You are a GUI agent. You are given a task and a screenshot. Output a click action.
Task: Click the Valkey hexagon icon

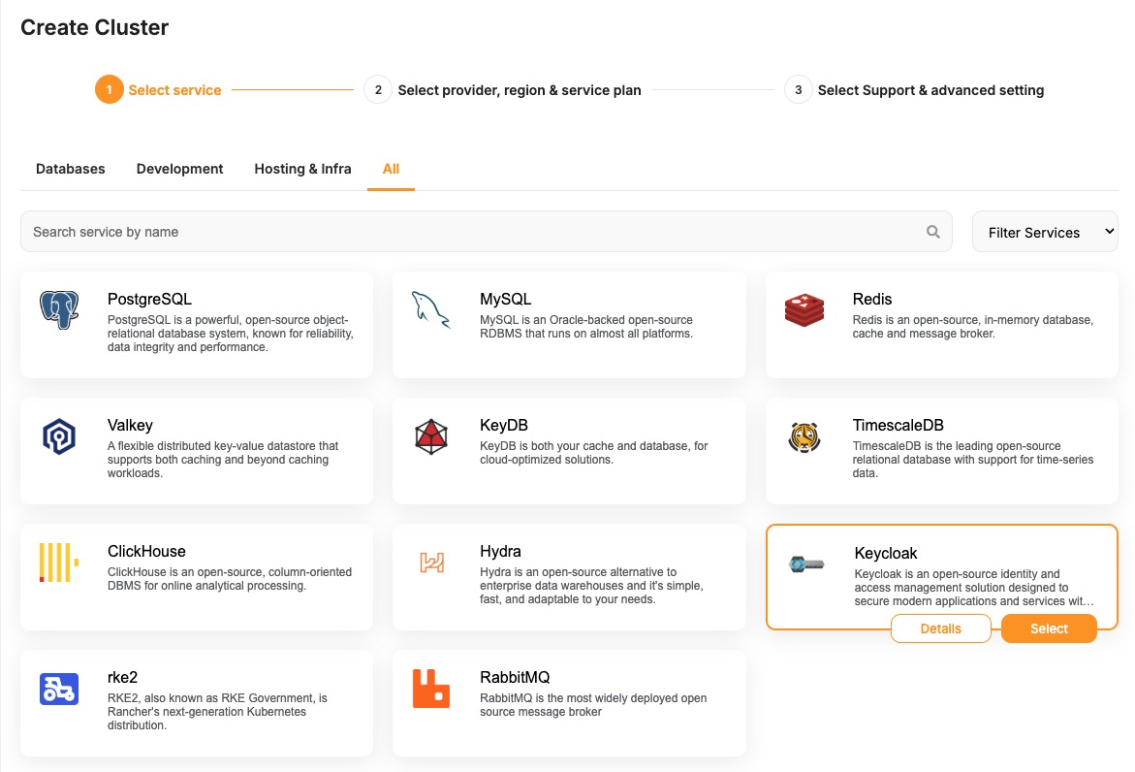[x=59, y=436]
